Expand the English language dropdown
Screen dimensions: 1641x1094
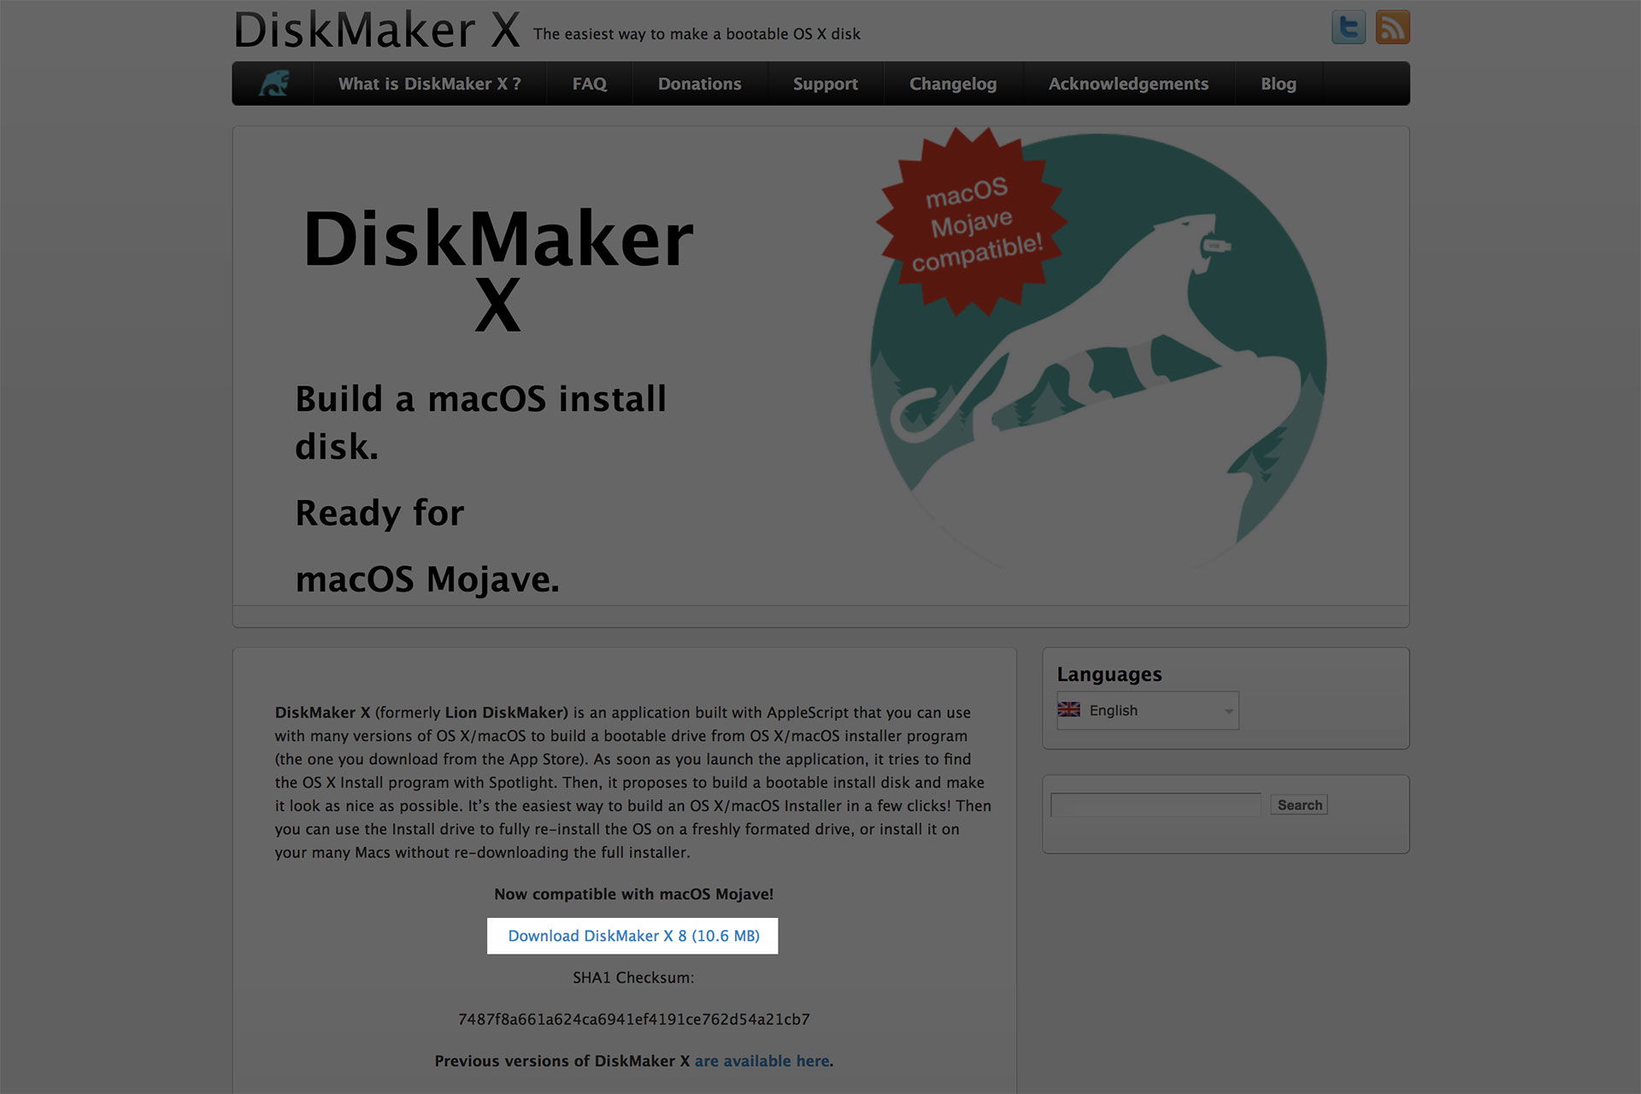(1148, 710)
